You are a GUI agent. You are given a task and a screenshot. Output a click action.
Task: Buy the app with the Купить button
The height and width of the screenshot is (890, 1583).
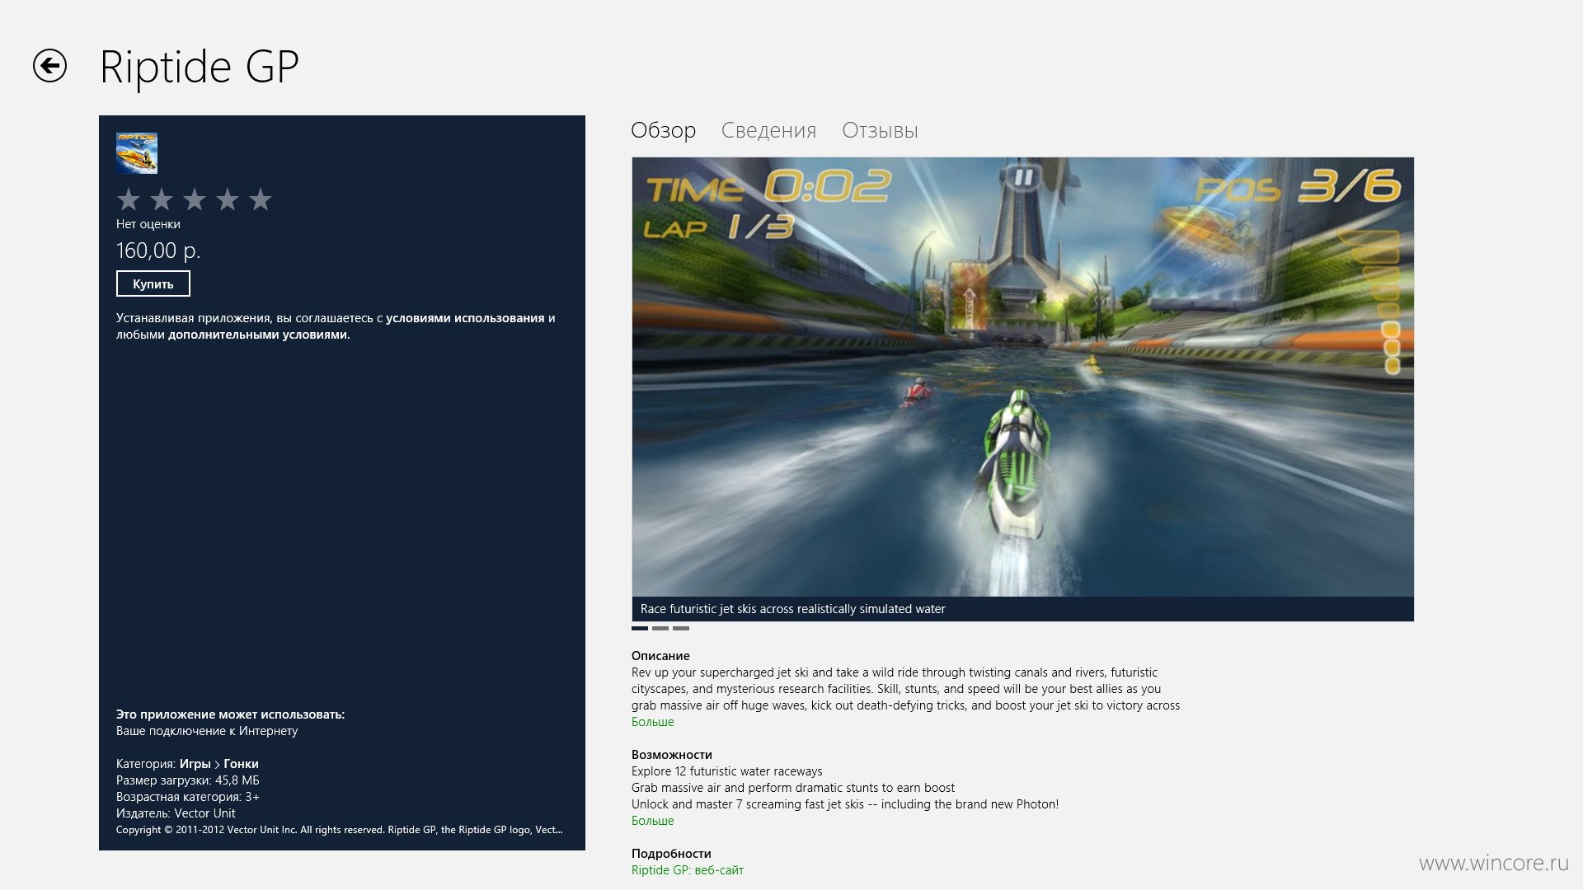coord(153,283)
